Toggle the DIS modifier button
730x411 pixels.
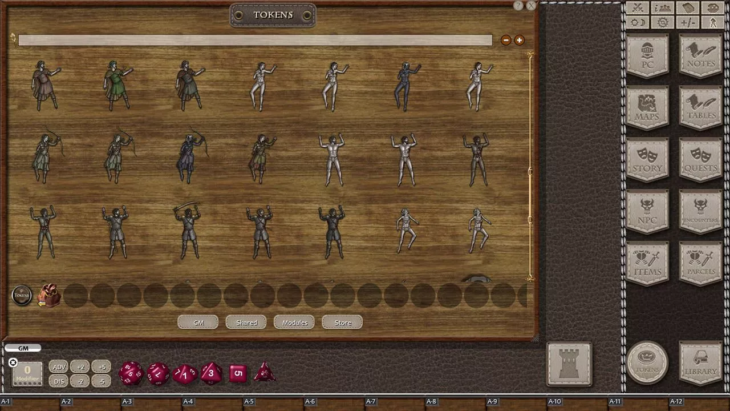(59, 381)
